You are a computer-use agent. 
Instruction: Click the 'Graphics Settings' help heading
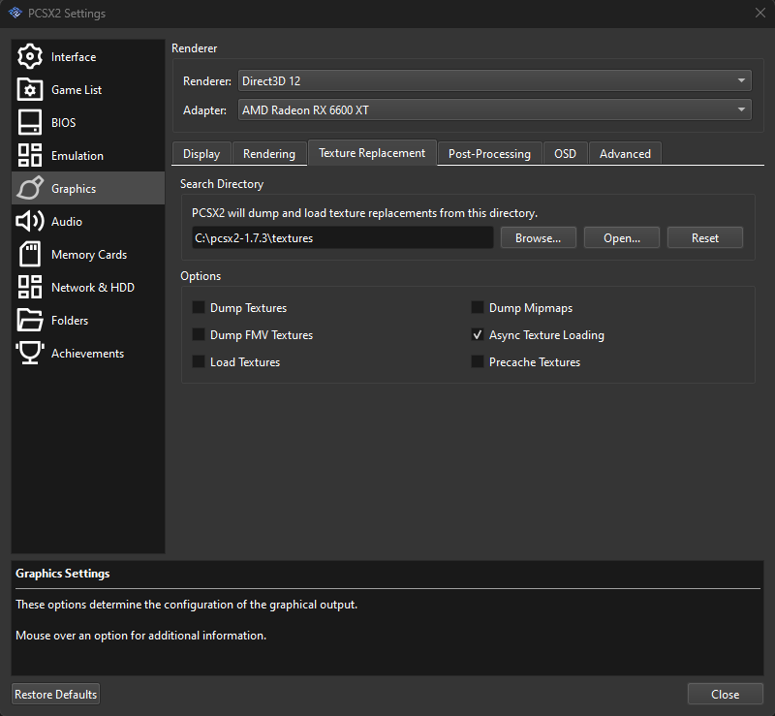coord(63,574)
